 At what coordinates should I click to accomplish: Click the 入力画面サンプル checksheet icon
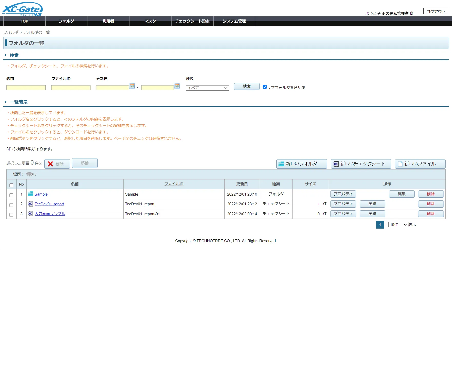click(31, 213)
